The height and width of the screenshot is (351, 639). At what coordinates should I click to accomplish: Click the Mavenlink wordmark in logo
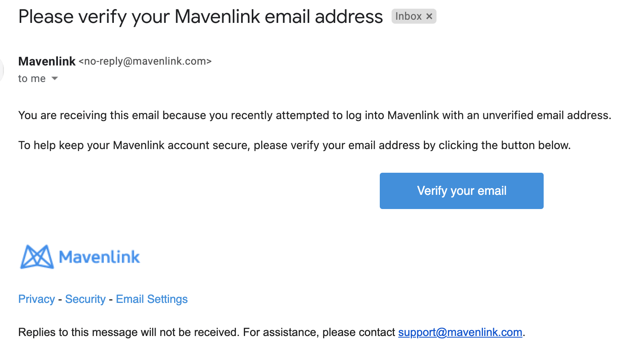pos(99,257)
